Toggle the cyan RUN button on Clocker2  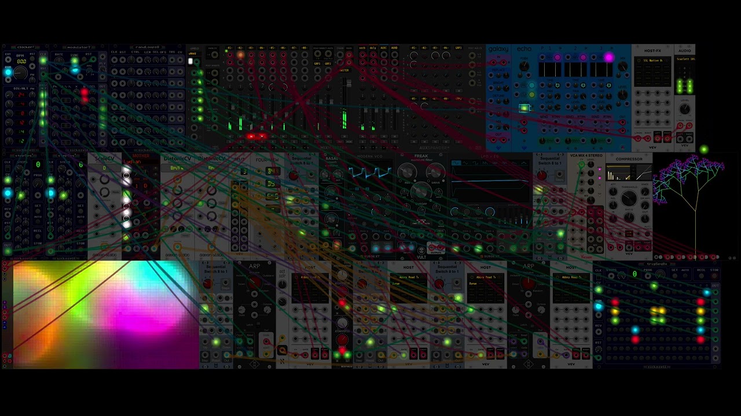8,73
